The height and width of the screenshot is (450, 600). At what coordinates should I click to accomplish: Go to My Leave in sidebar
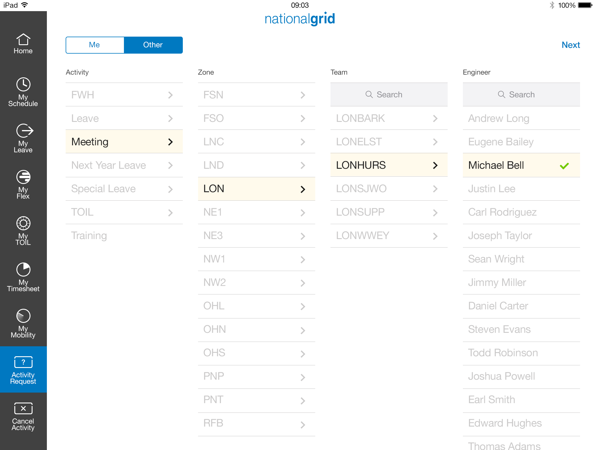pos(23,138)
